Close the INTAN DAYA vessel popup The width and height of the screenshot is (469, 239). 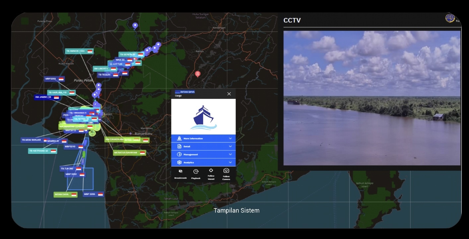(x=229, y=94)
